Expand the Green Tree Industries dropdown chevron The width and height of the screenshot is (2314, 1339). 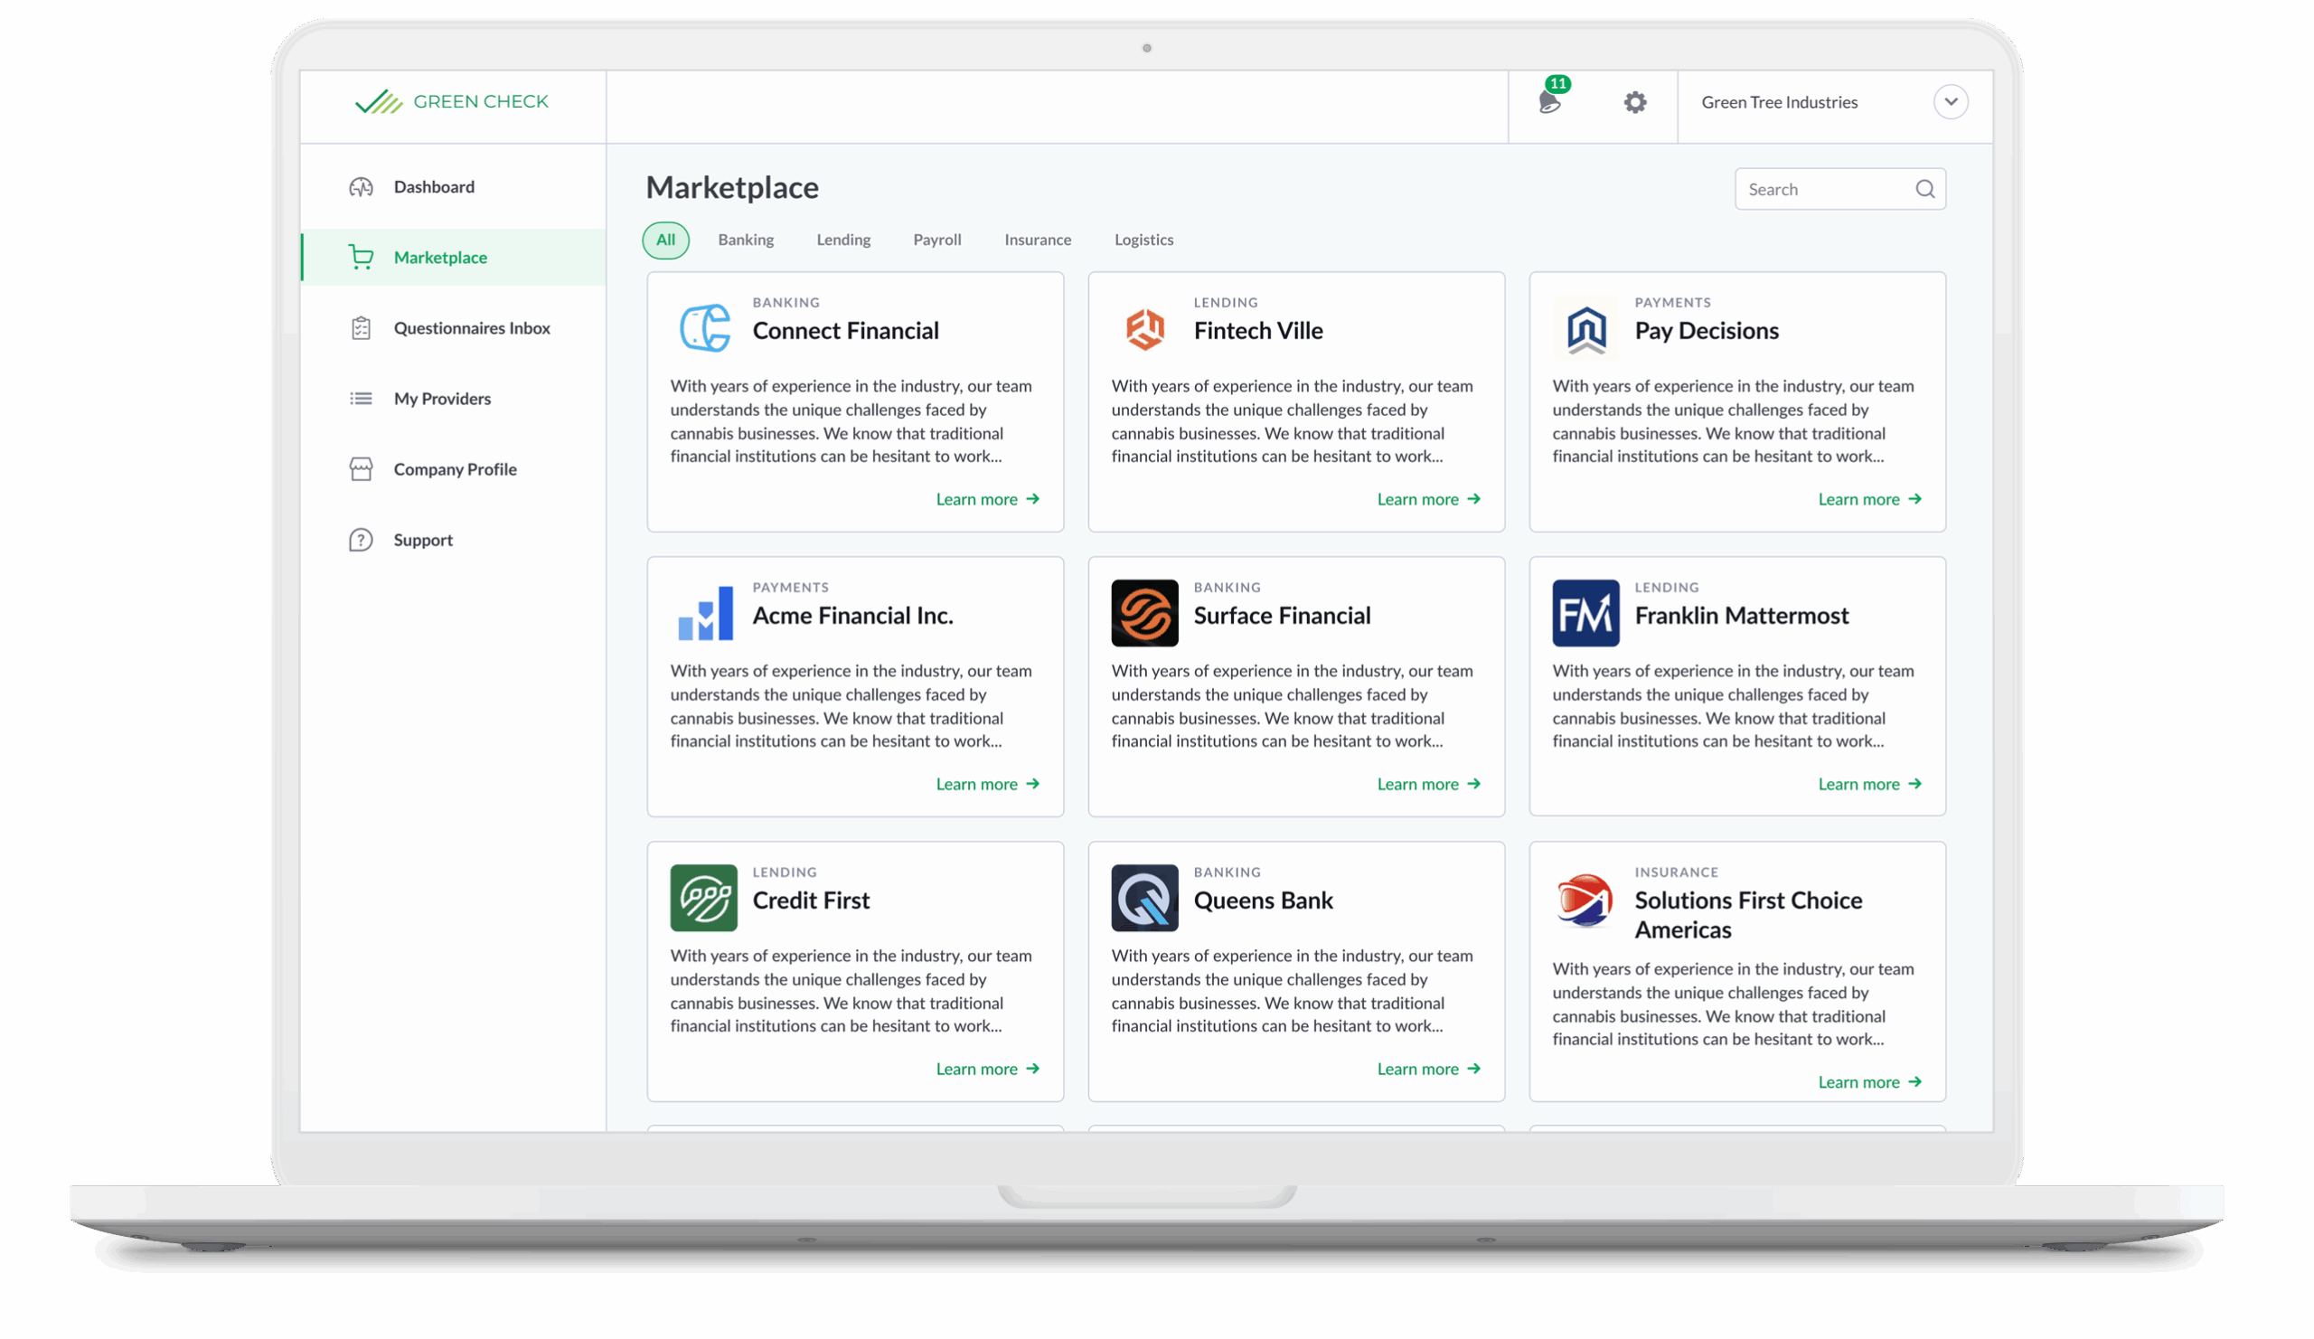click(x=1951, y=102)
